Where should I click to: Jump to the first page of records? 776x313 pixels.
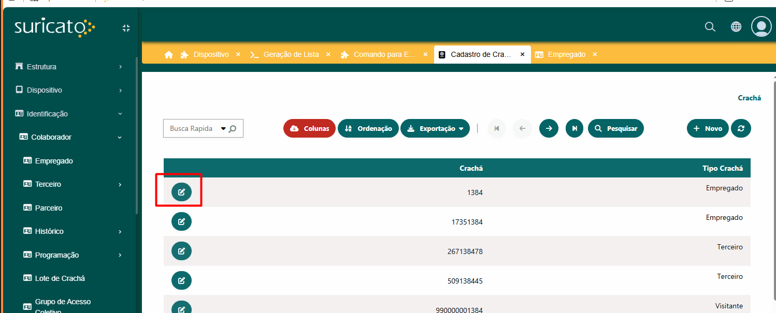coord(497,128)
